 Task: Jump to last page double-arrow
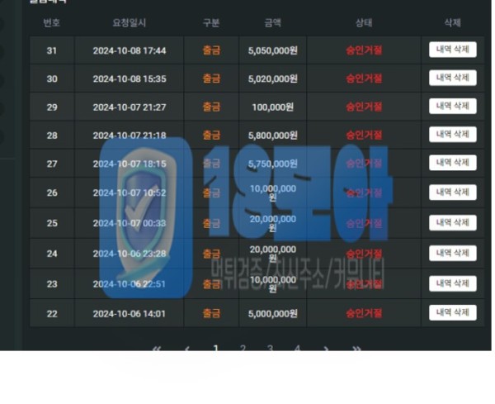pyautogui.click(x=356, y=349)
